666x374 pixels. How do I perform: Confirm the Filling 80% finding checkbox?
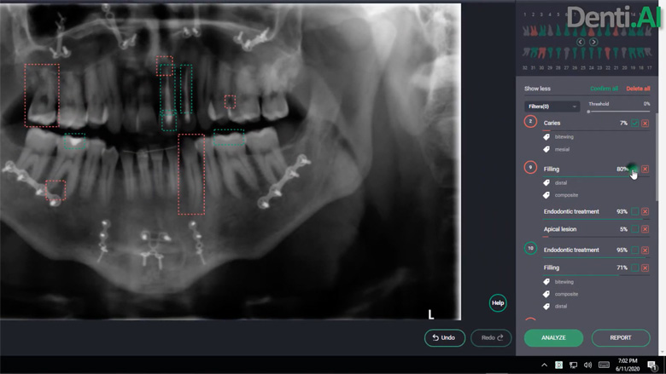pyautogui.click(x=634, y=169)
